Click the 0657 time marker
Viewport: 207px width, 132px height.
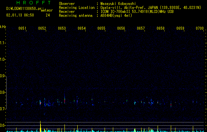(x=141, y=28)
